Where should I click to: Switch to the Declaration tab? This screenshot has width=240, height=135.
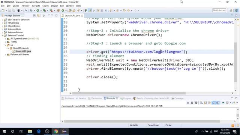[95, 98]
